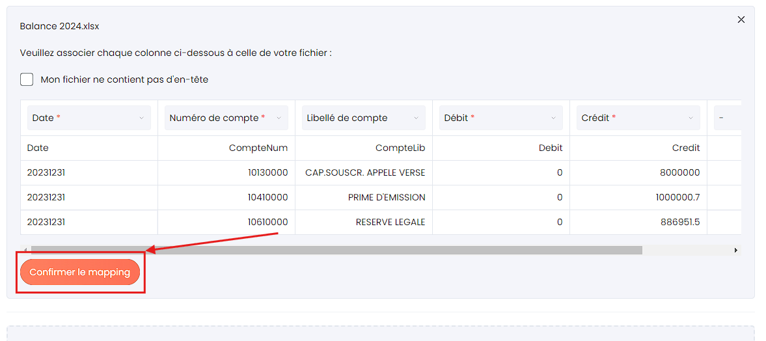Click the Balance 2024.xlsx file name
This screenshot has width=766, height=341.
pyautogui.click(x=60, y=27)
